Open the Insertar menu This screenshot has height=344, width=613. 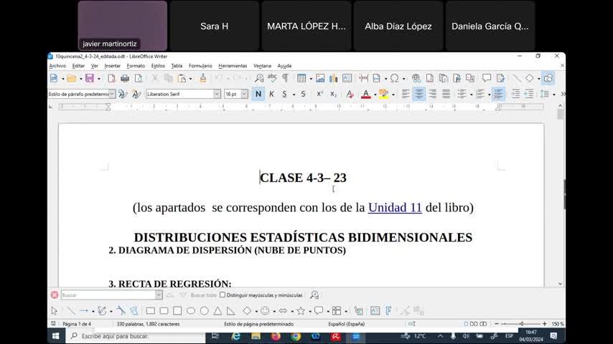(112, 65)
